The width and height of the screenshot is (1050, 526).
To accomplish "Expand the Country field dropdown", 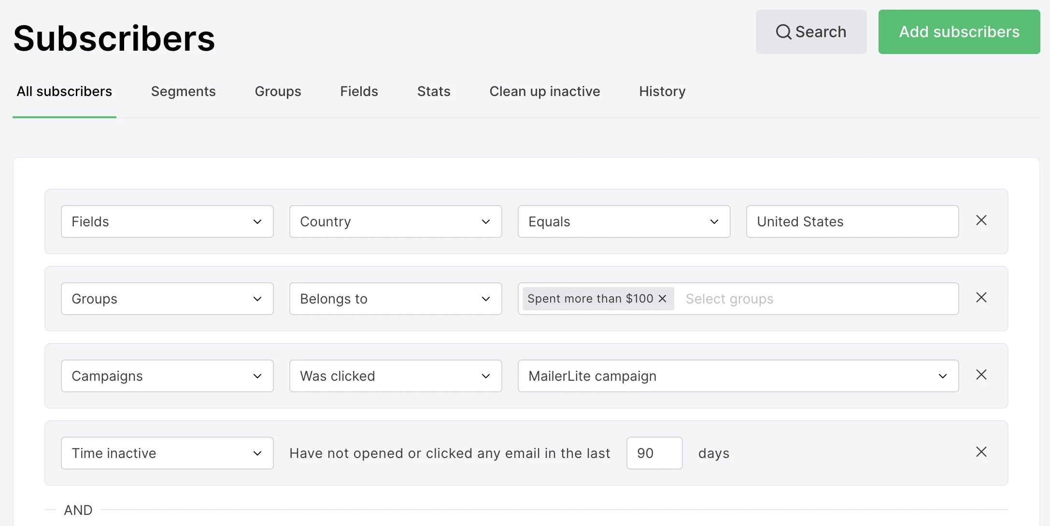I will 396,221.
